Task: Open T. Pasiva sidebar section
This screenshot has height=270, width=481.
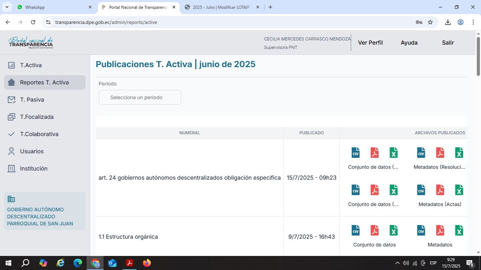Action: pos(32,99)
